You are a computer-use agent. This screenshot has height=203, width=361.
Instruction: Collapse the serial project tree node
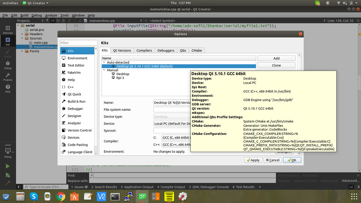(18, 25)
